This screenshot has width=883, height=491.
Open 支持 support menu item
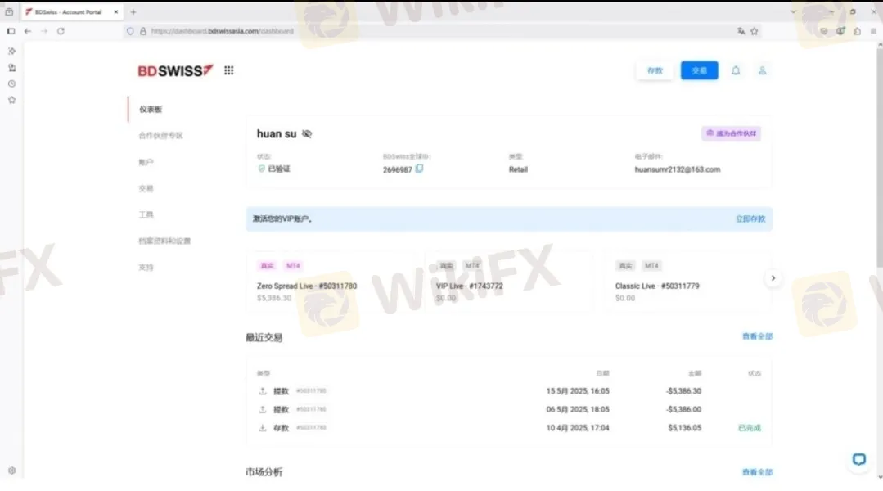146,268
